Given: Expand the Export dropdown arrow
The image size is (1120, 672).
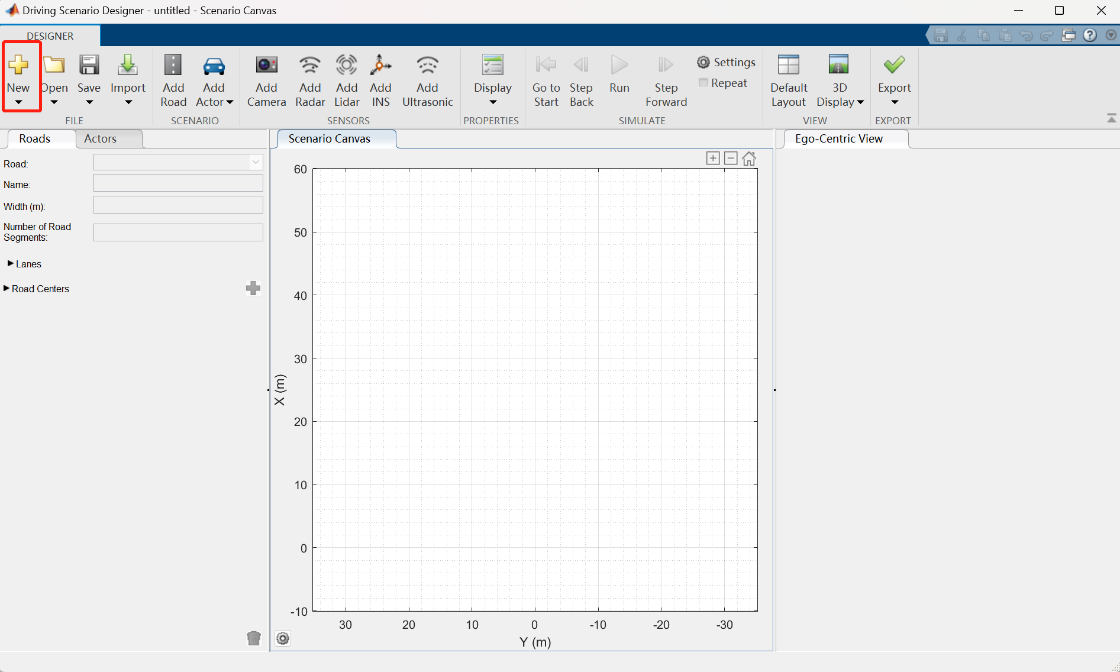Looking at the screenshot, I should pyautogui.click(x=895, y=102).
